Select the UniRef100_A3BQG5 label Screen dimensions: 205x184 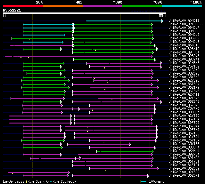184,112
